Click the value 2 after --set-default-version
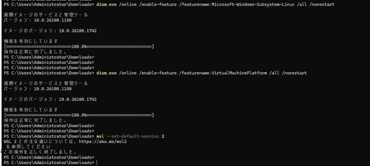 (163, 136)
